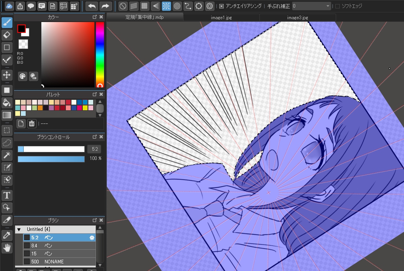The width and height of the screenshot is (404, 271).
Task: Click the brush opacity slider at 100 %
Action: 51,159
